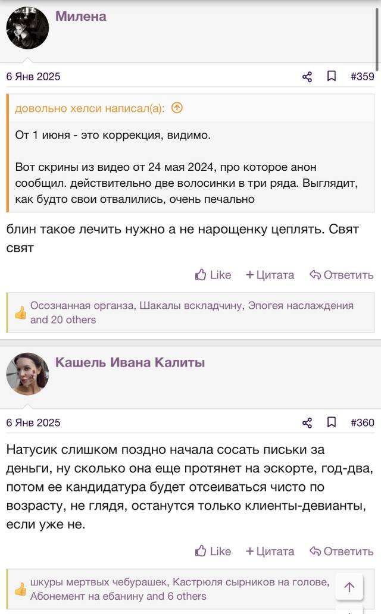Open permalink #360
Viewport: 381px width, 614px height.
[x=362, y=422]
